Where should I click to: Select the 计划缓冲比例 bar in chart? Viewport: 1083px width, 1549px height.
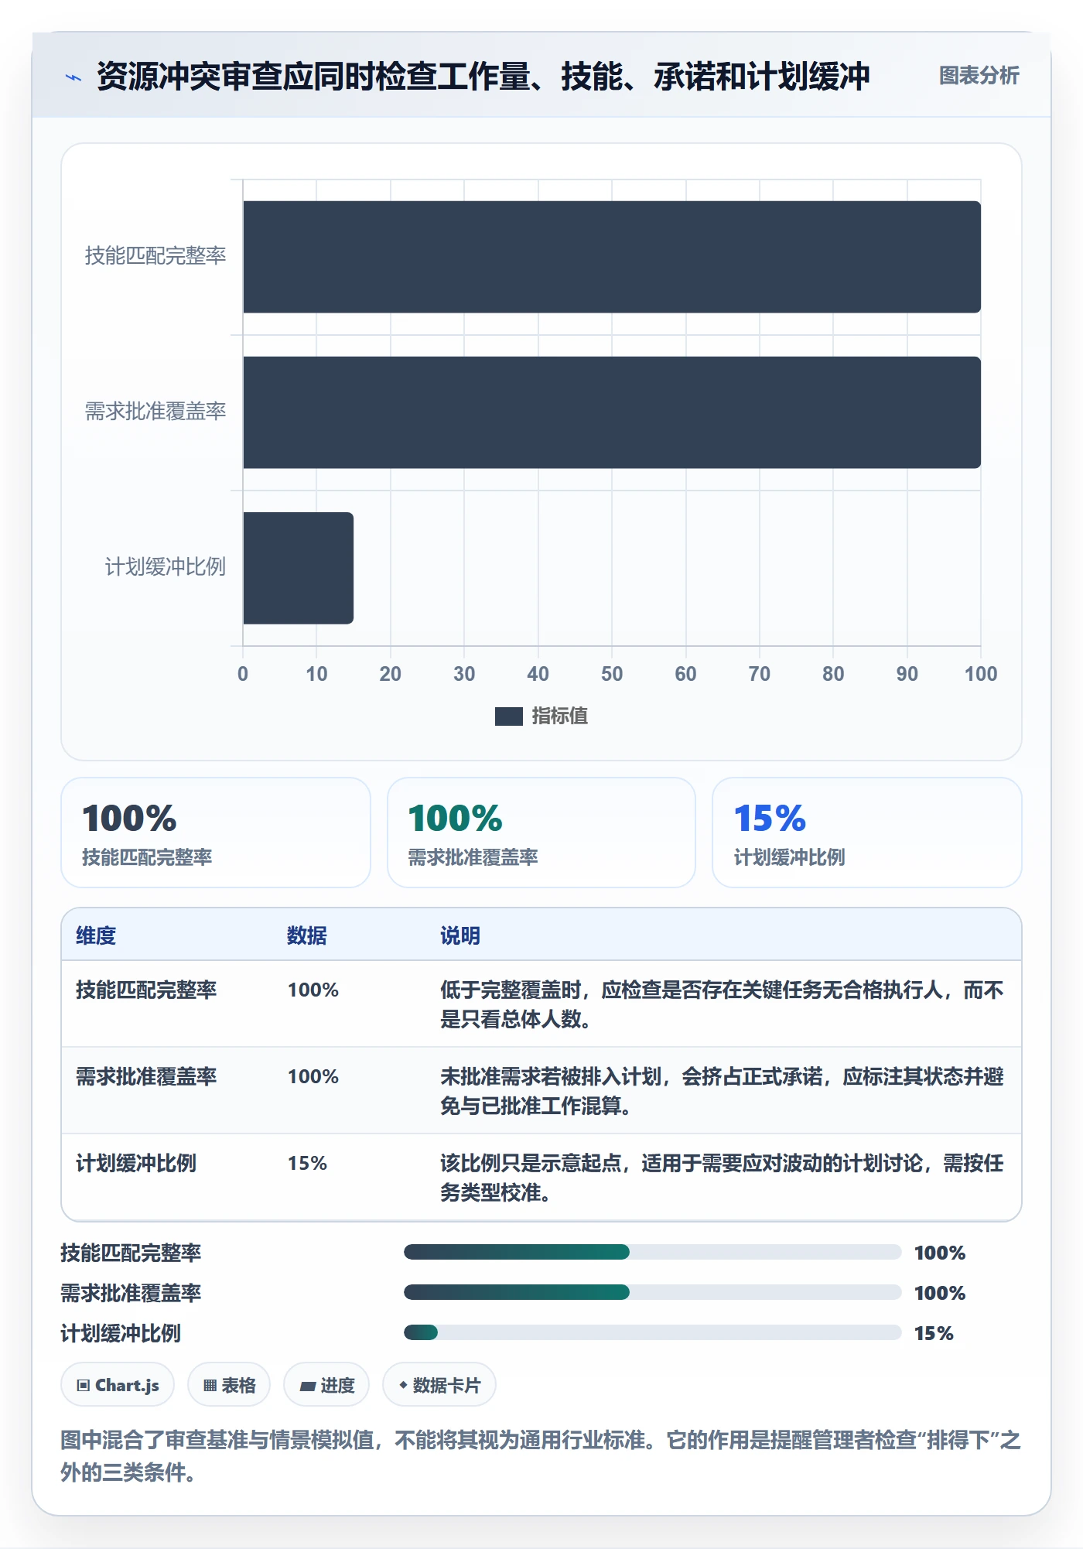(298, 568)
